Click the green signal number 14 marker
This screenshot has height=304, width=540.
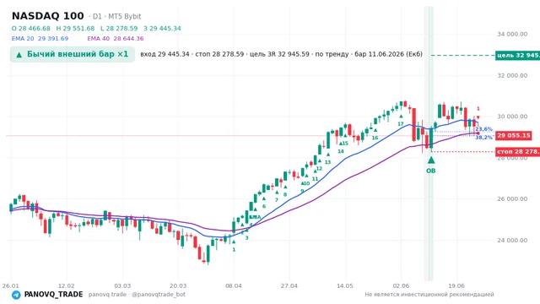pos(341,151)
